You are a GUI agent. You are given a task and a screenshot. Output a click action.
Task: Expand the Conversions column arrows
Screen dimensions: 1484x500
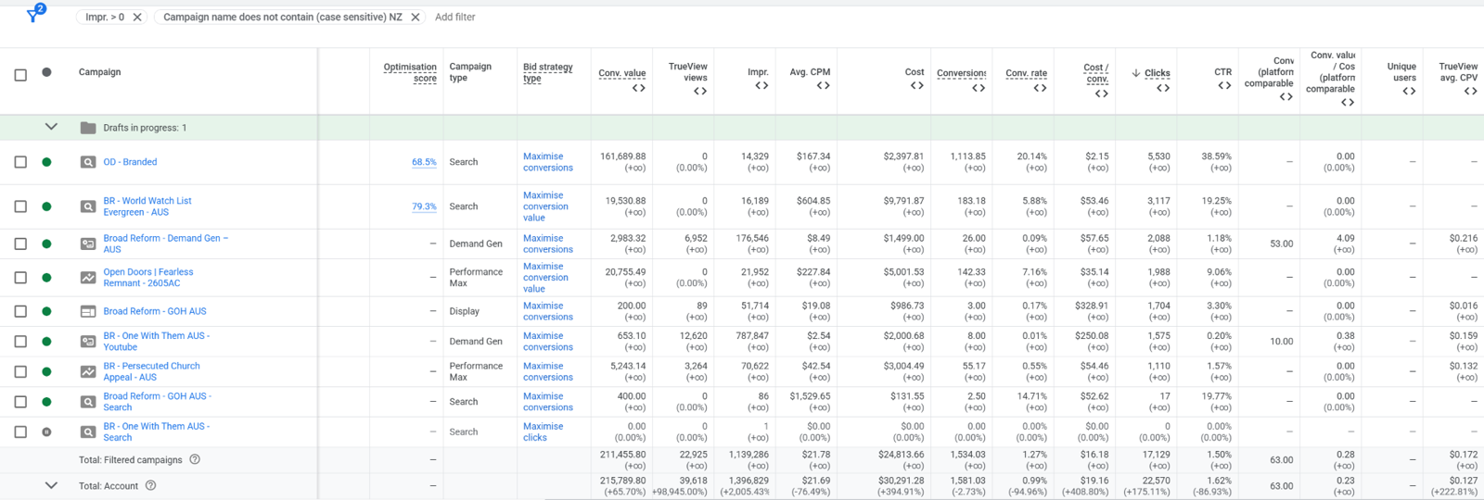pyautogui.click(x=979, y=88)
